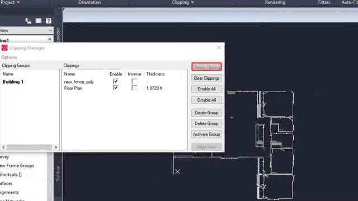Click the Clear Clippings button

pyautogui.click(x=206, y=78)
